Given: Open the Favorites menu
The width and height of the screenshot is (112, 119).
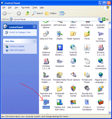Looking at the screenshot, I should [x=25, y=8].
